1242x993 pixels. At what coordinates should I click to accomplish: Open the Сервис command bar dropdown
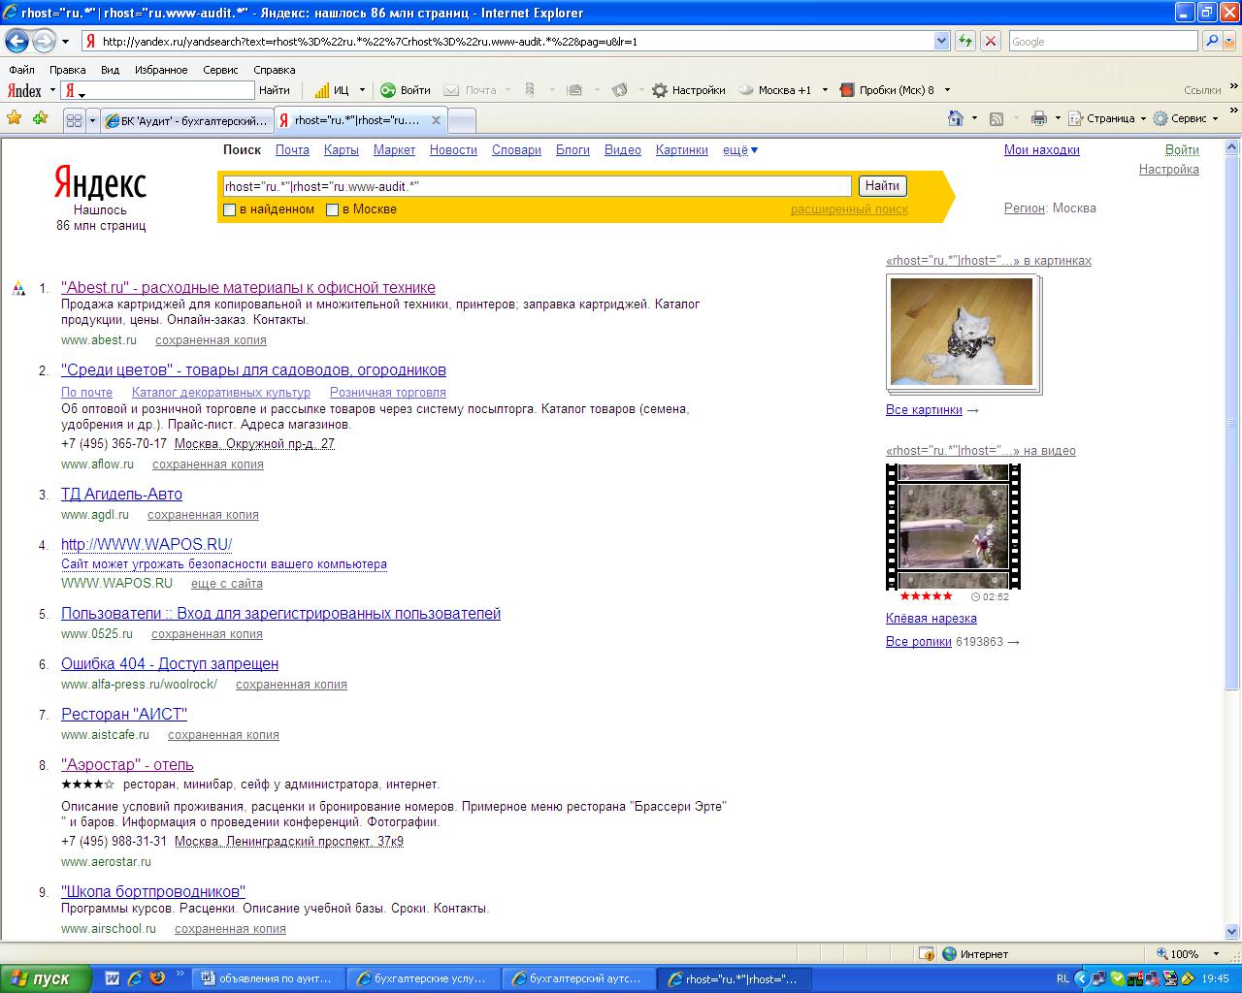(x=1216, y=119)
